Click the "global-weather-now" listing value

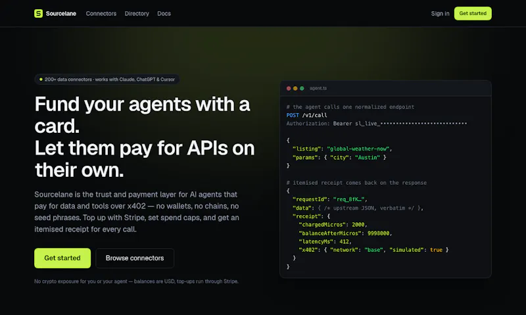click(358, 149)
